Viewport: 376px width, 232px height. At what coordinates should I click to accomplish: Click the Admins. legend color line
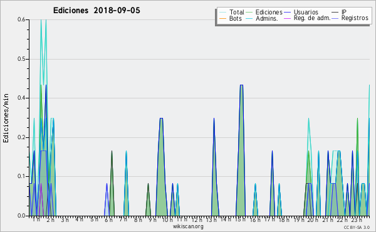pos(249,18)
